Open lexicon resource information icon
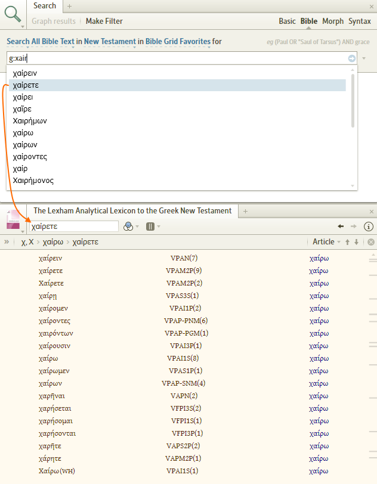The image size is (377, 484). coord(368,227)
